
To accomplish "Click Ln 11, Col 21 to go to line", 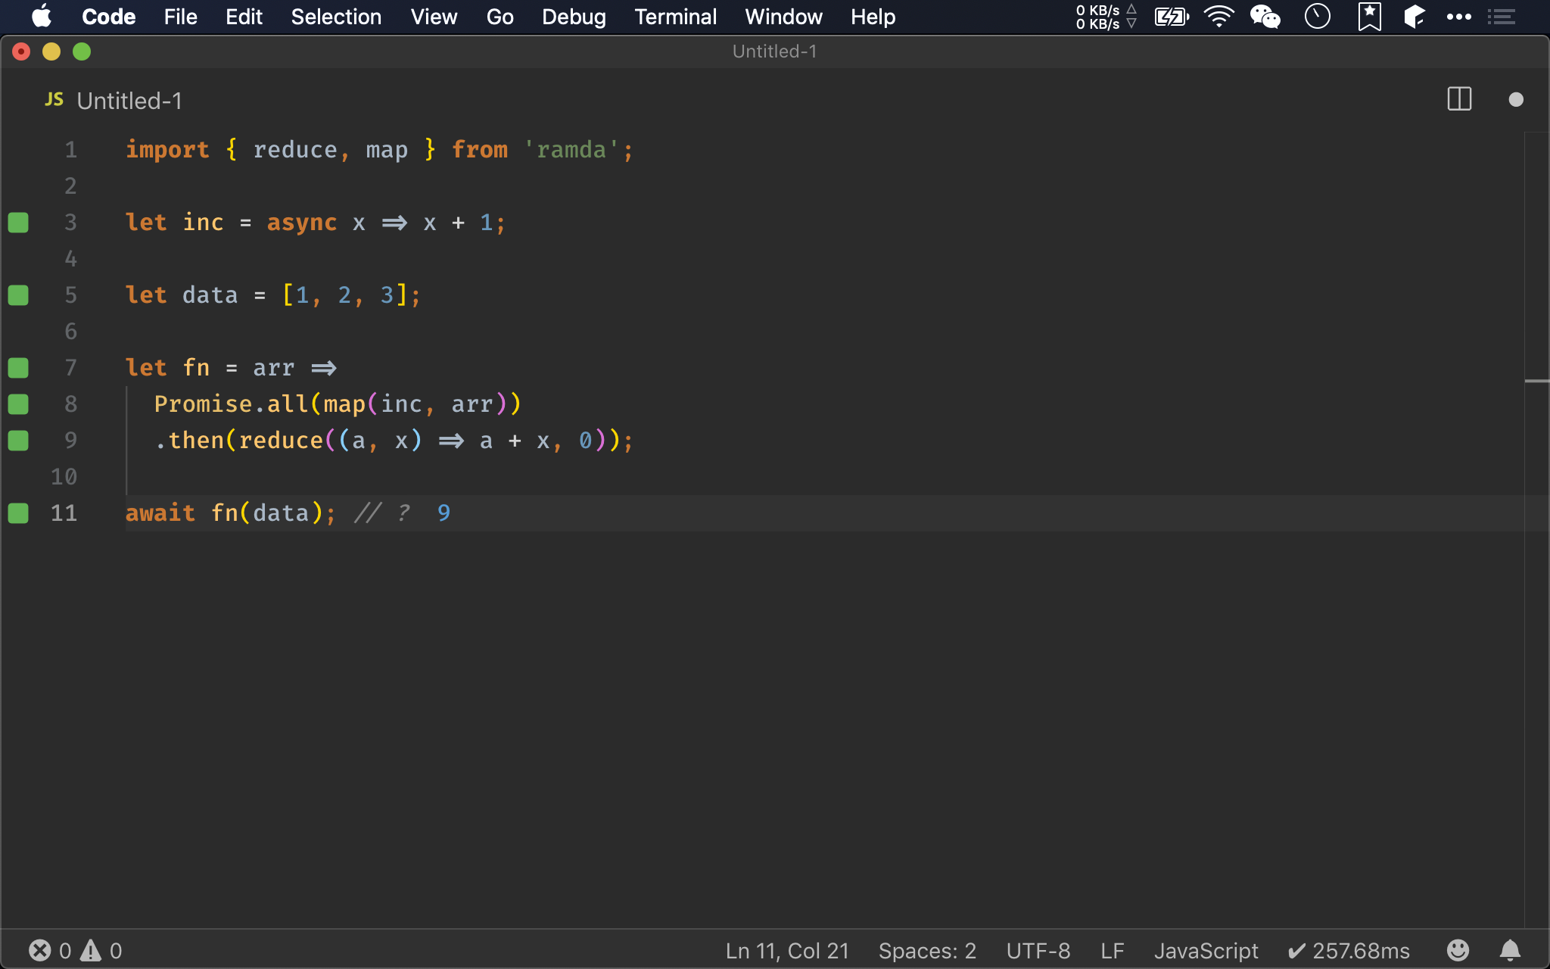I will click(x=787, y=950).
